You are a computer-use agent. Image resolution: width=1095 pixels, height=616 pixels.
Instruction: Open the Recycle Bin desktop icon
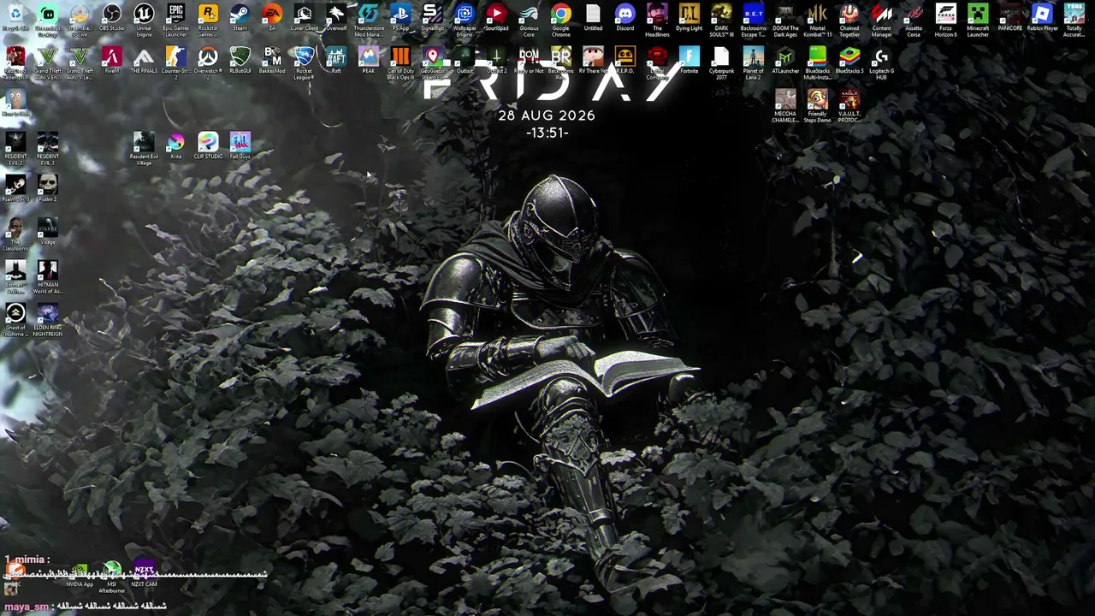pyautogui.click(x=15, y=19)
